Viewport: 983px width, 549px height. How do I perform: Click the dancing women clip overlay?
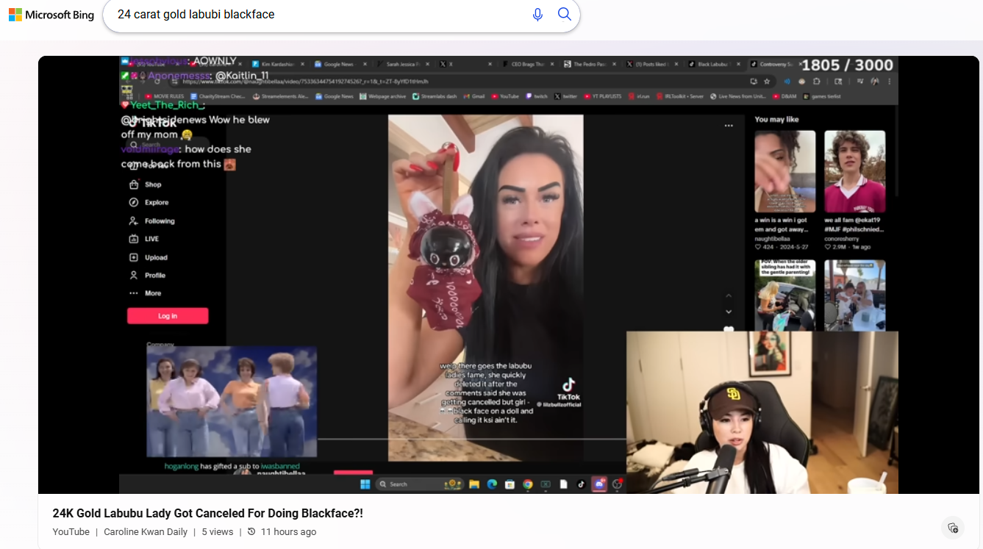click(232, 402)
